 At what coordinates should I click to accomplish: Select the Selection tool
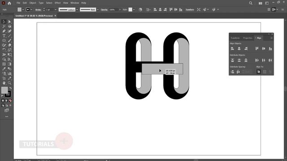click(x=4, y=22)
